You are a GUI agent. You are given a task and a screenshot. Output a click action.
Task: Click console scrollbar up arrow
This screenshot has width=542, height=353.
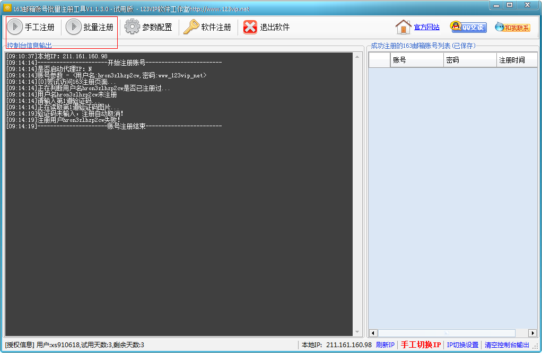click(x=357, y=57)
